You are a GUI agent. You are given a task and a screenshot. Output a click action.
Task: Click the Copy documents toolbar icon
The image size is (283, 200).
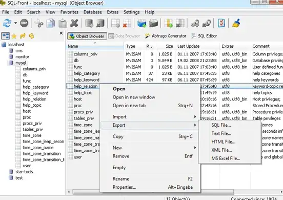coord(51,23)
